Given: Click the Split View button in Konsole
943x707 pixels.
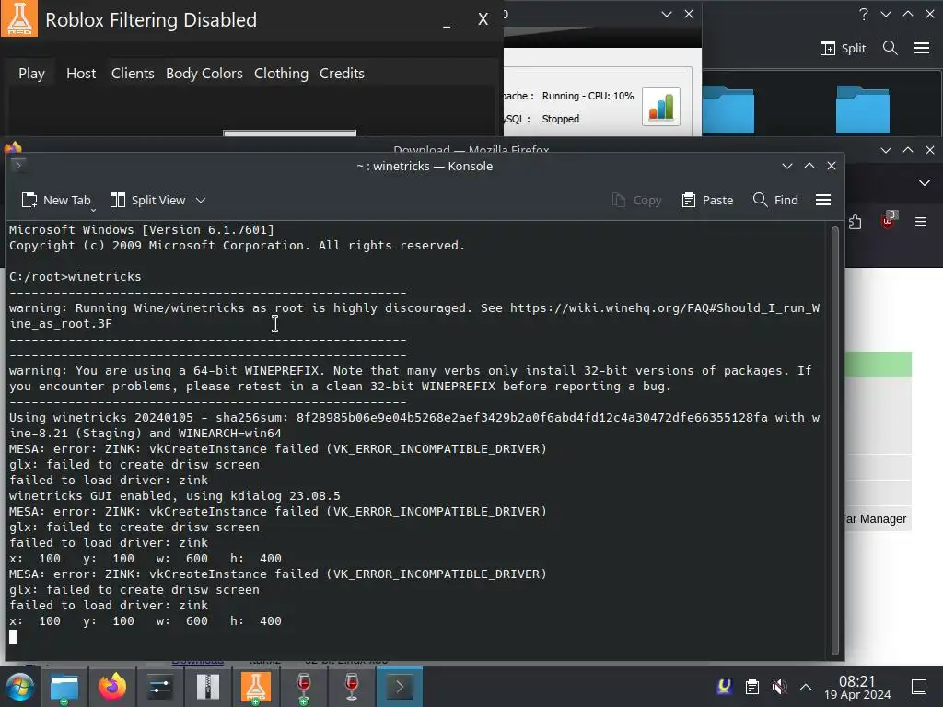Looking at the screenshot, I should click(x=148, y=200).
